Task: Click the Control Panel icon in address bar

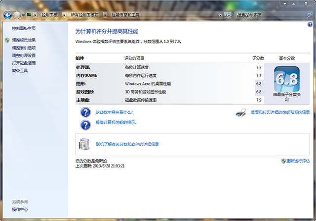Action: [29, 14]
